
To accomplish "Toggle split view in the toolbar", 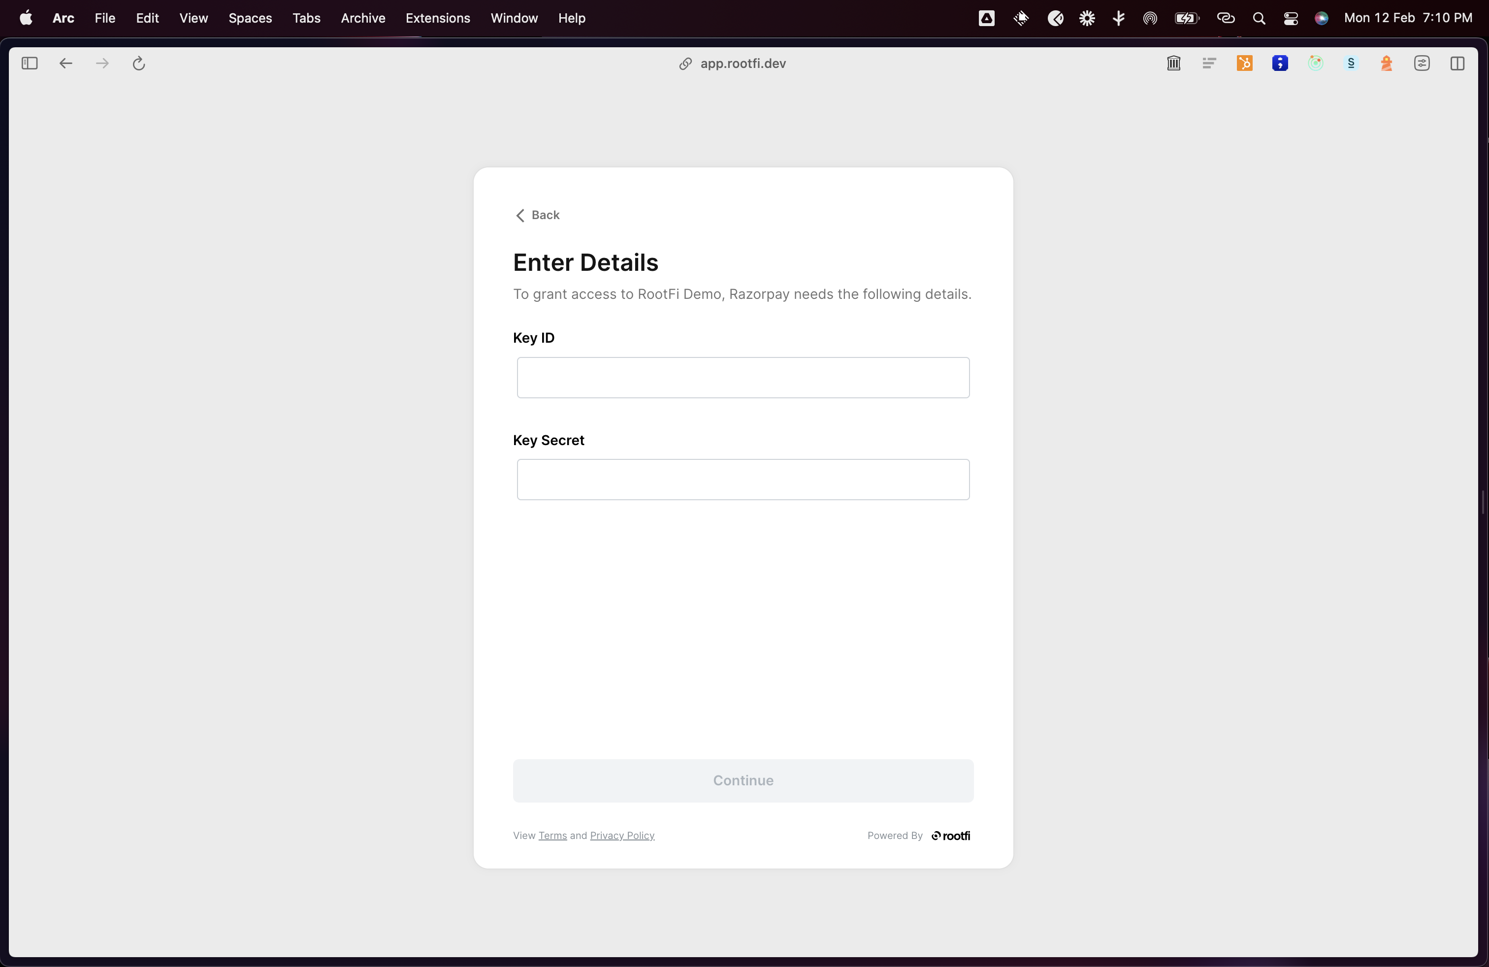I will [1457, 63].
